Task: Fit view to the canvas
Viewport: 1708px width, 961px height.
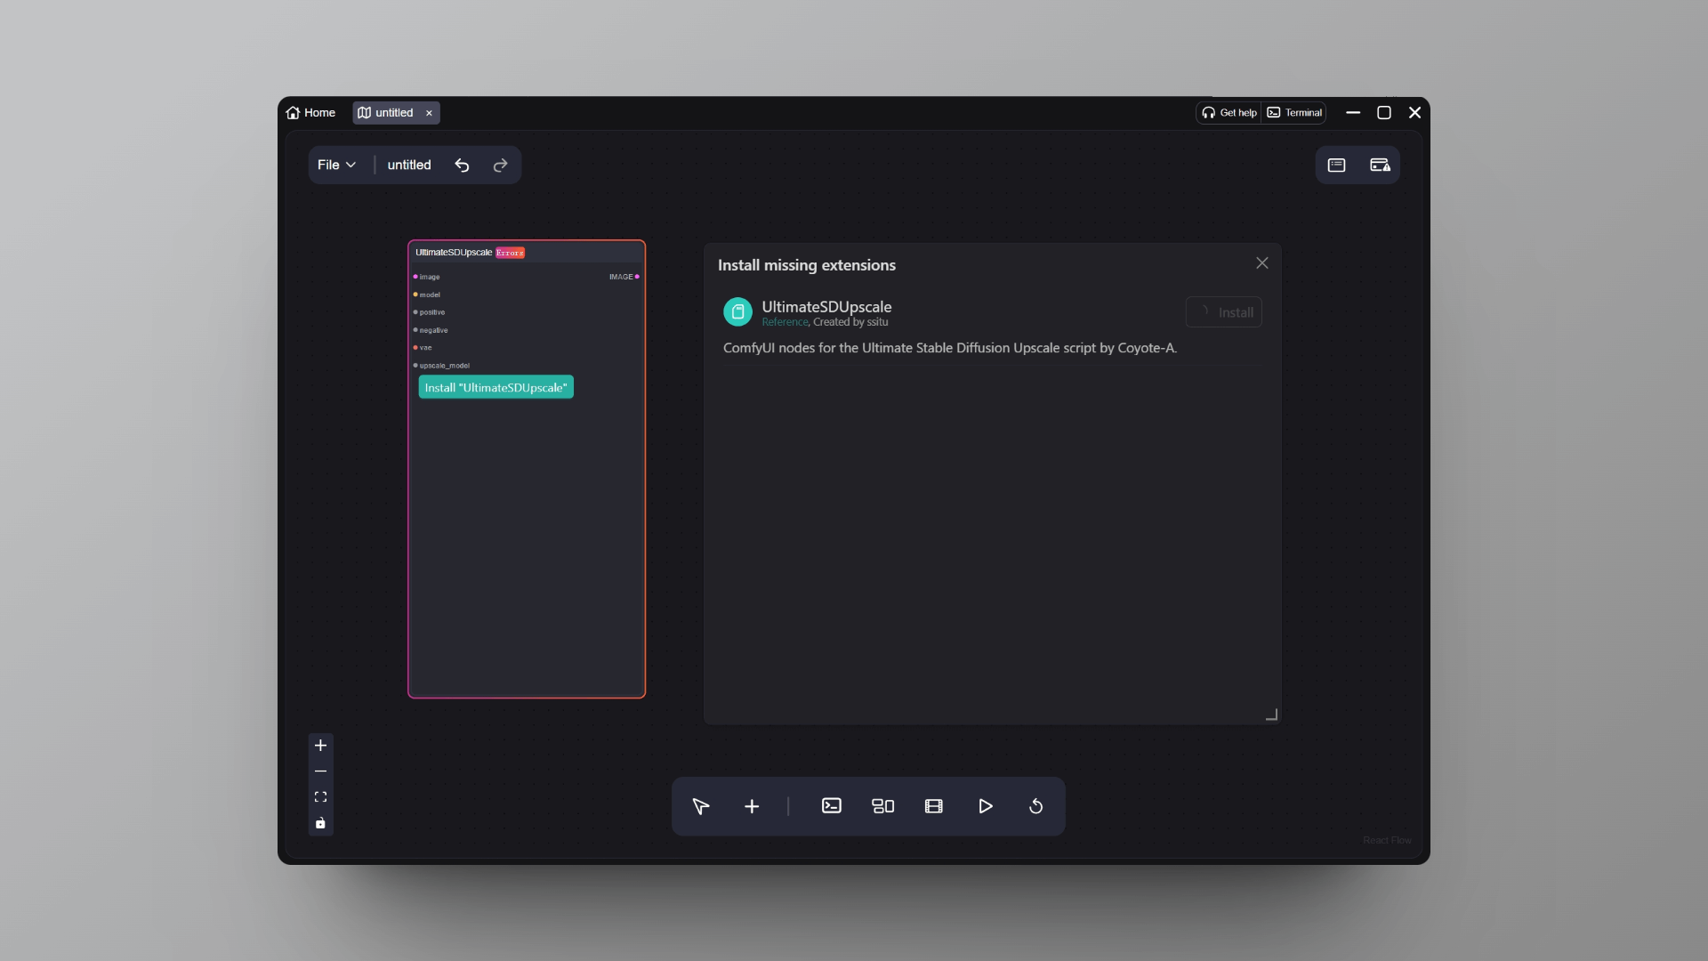Action: point(320,797)
